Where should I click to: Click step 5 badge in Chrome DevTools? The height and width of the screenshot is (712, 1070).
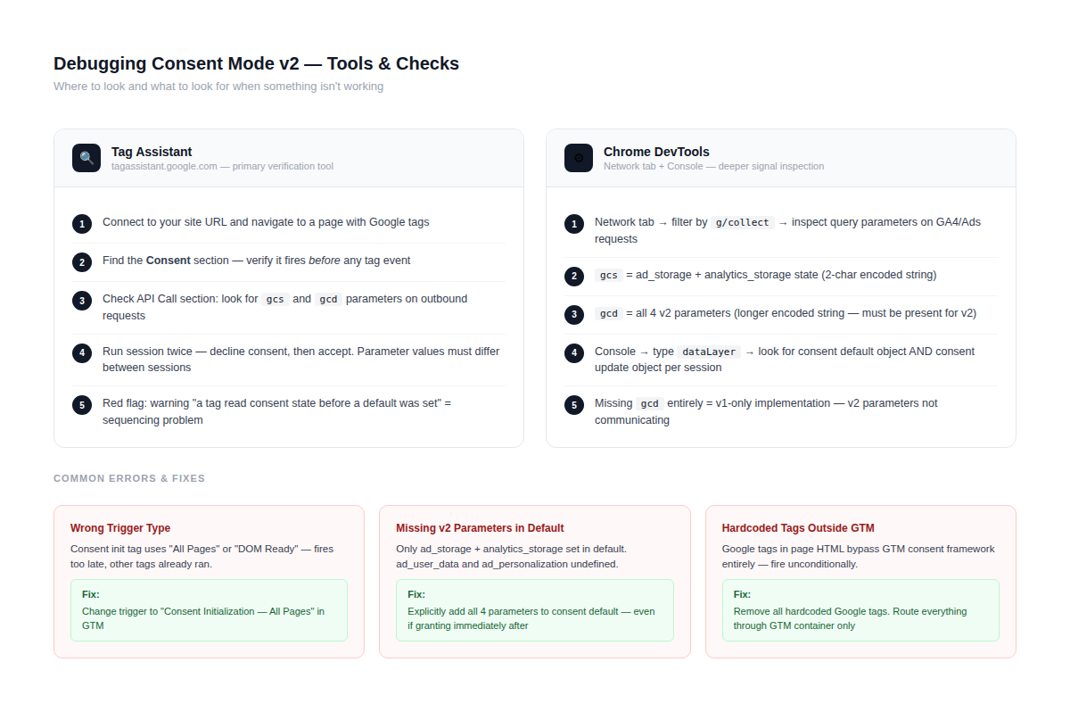(574, 404)
